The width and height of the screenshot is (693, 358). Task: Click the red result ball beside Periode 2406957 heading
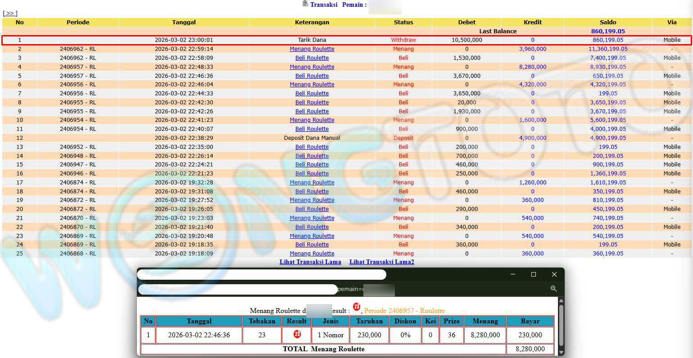click(357, 307)
